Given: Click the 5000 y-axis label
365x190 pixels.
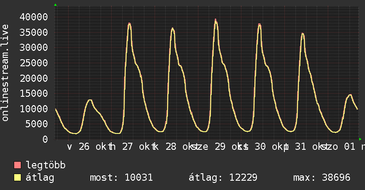Looking at the screenshot, I should tap(36, 124).
